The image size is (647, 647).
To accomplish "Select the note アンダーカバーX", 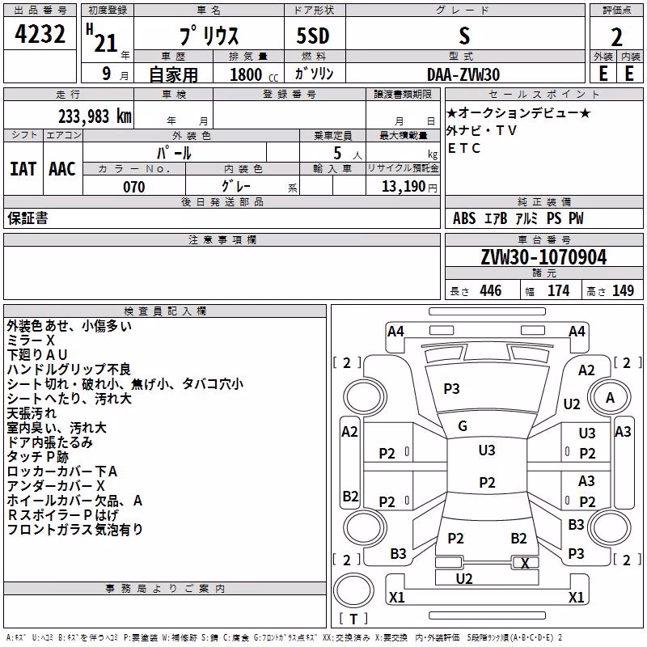I will [x=56, y=486].
